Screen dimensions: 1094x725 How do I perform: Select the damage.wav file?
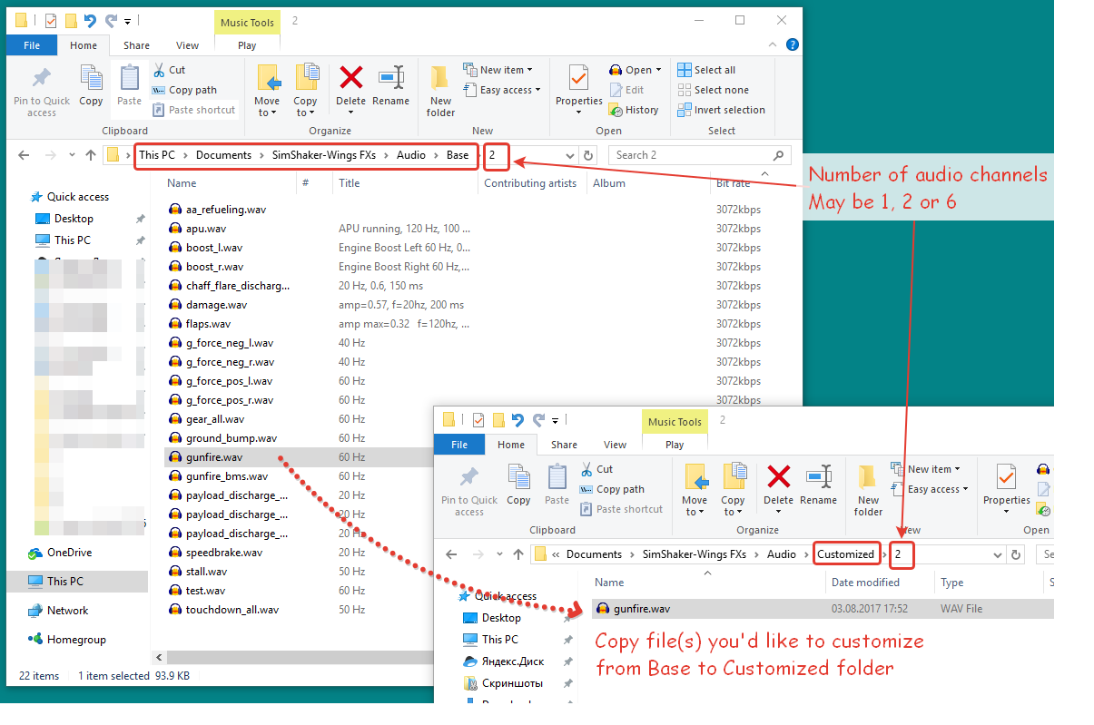[x=216, y=305]
